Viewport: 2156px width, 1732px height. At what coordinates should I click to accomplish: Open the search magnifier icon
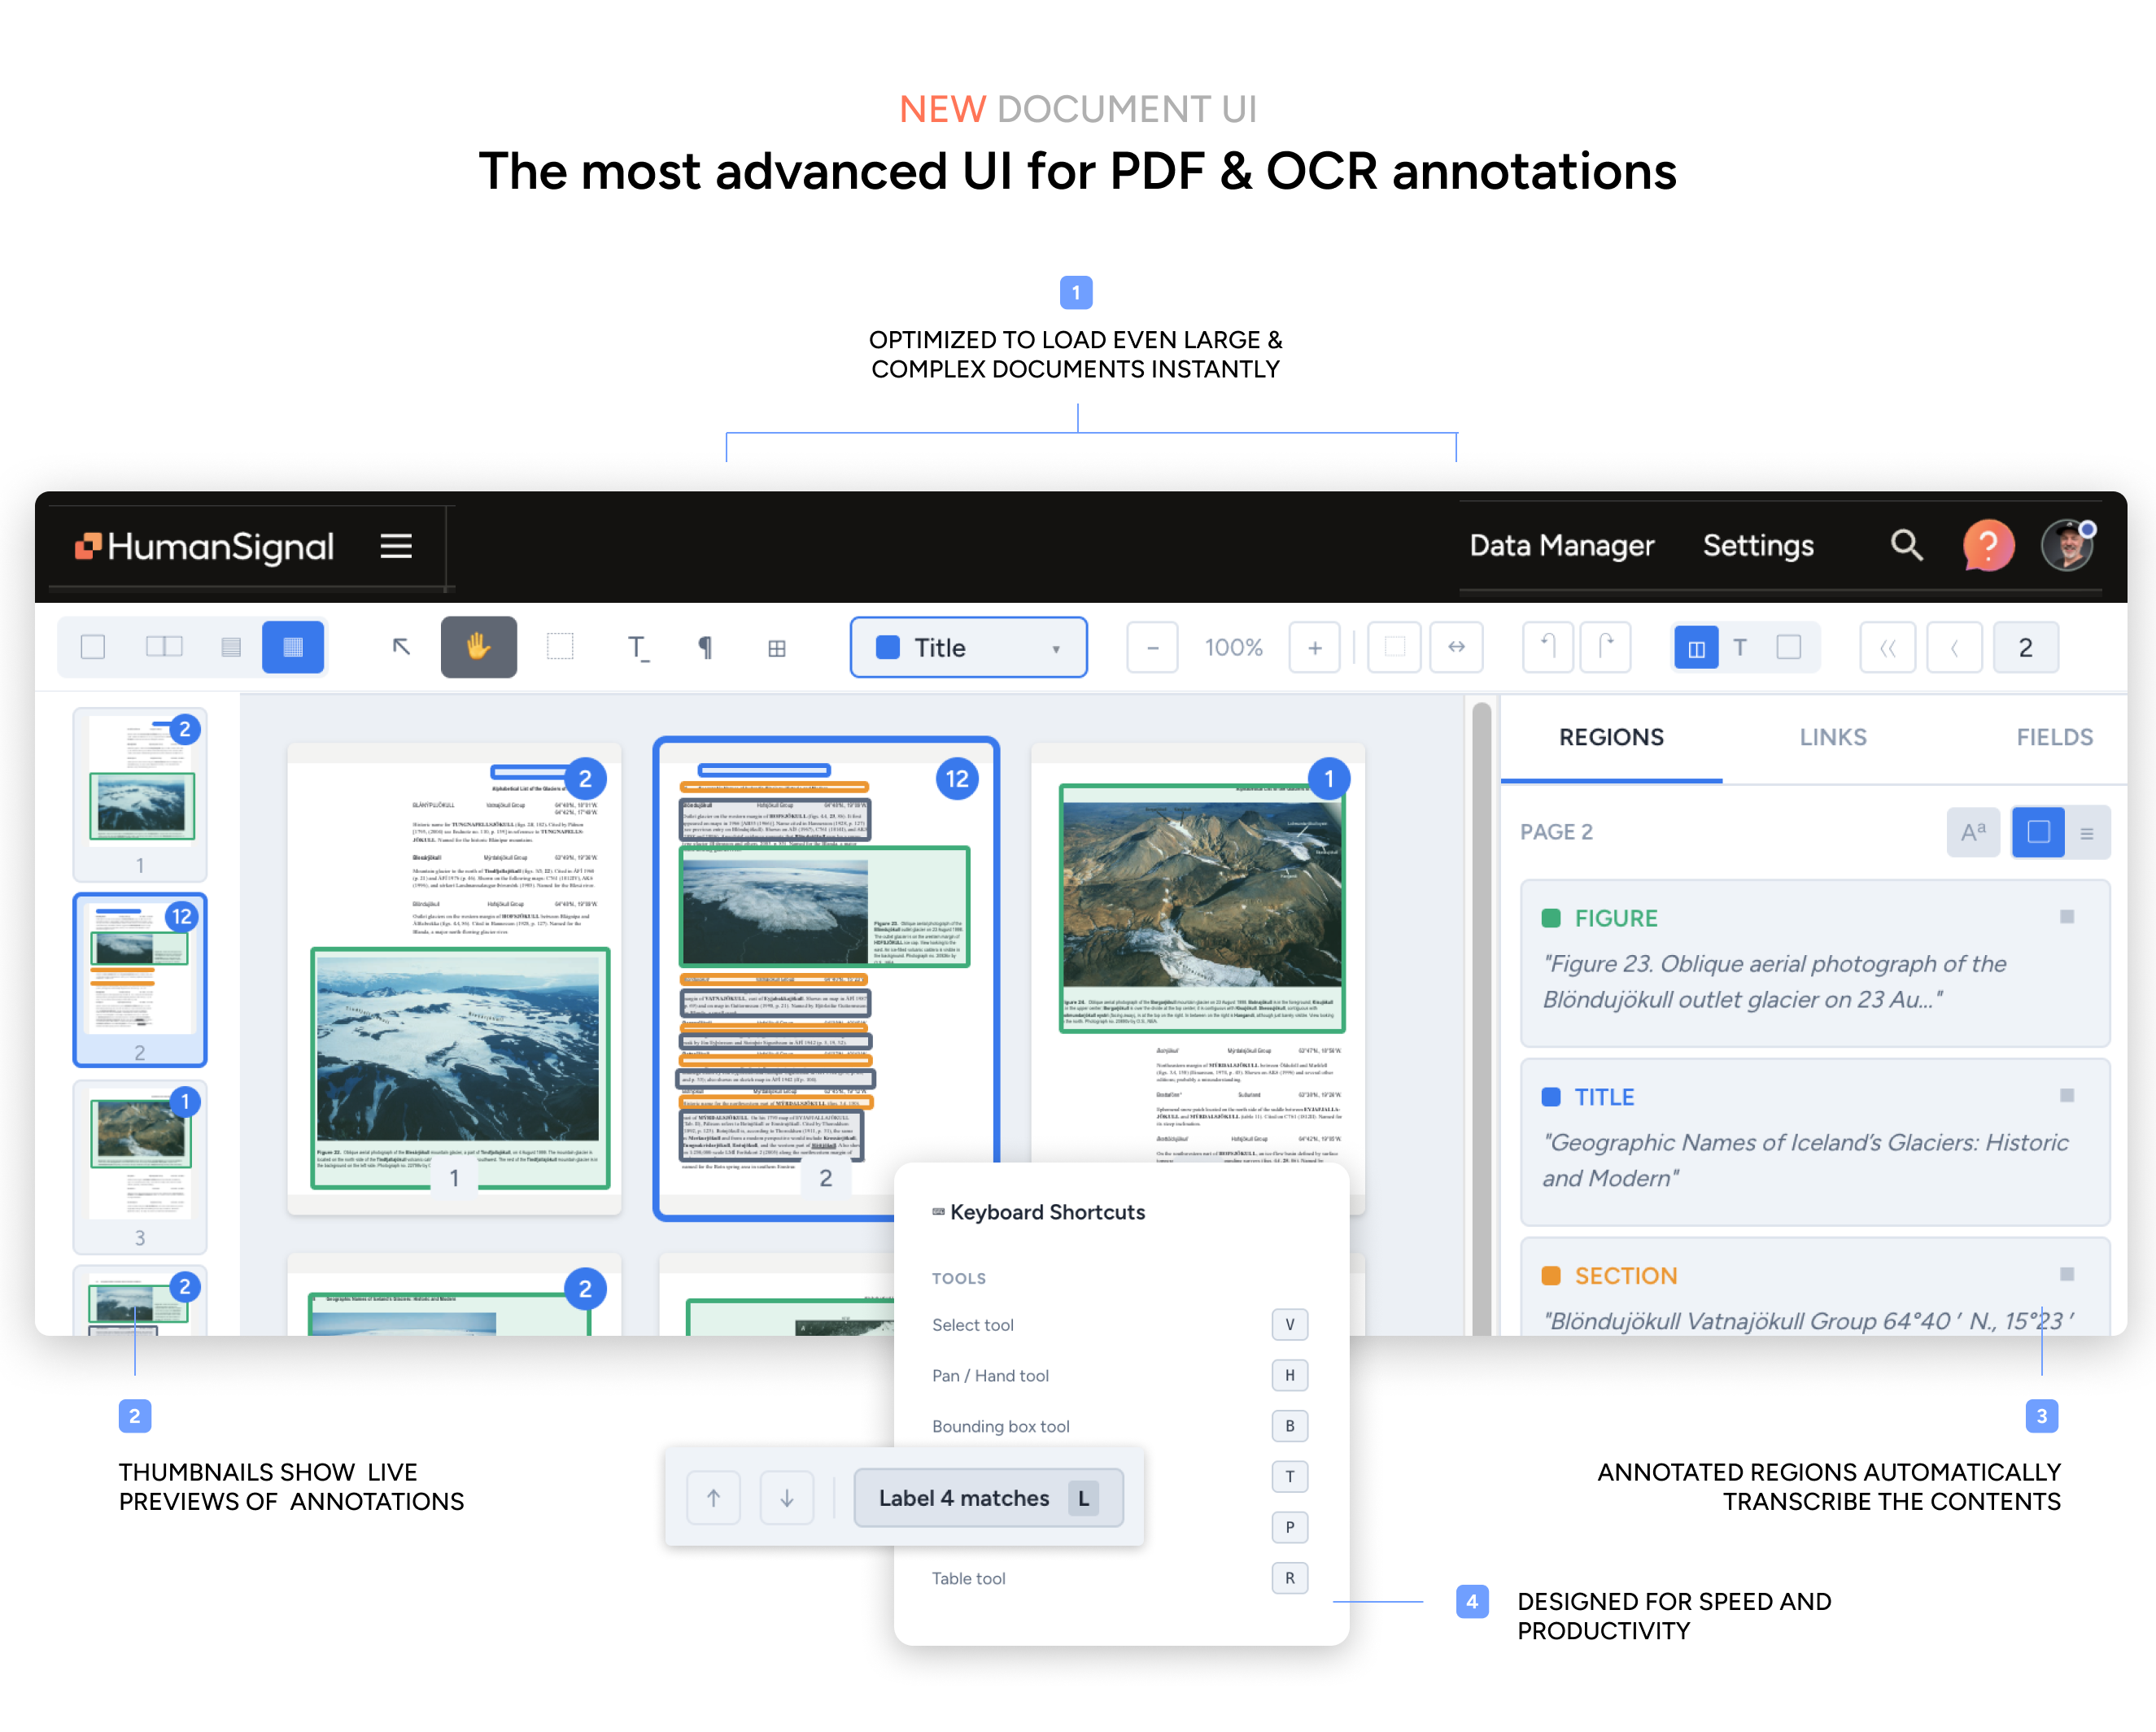1906,545
